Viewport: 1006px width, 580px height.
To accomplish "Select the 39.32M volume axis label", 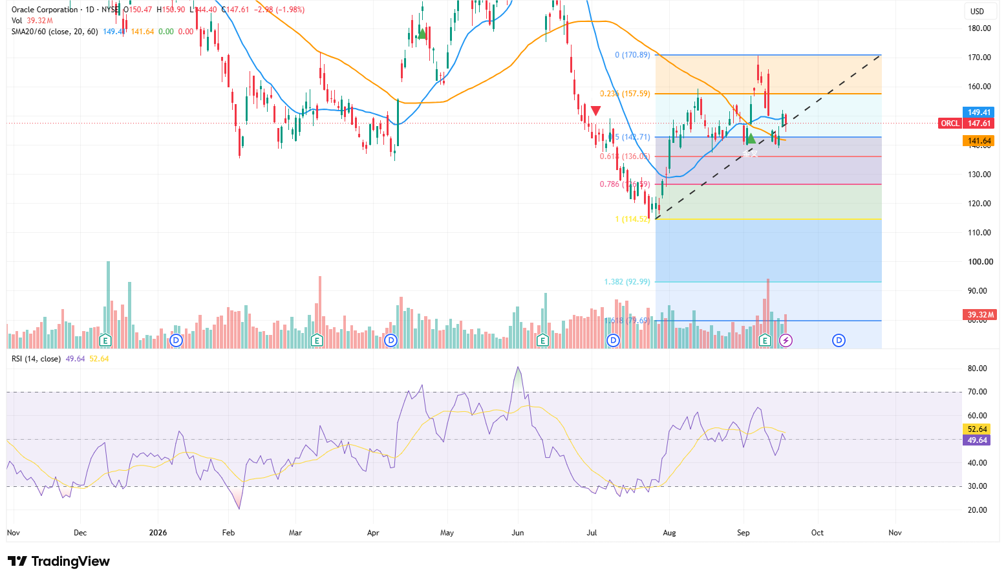I will (x=980, y=316).
